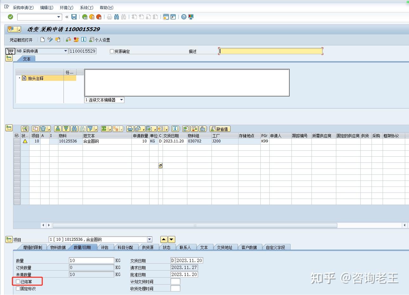Click the yellow Exit icon
This screenshot has height=295, width=409.
click(92, 17)
